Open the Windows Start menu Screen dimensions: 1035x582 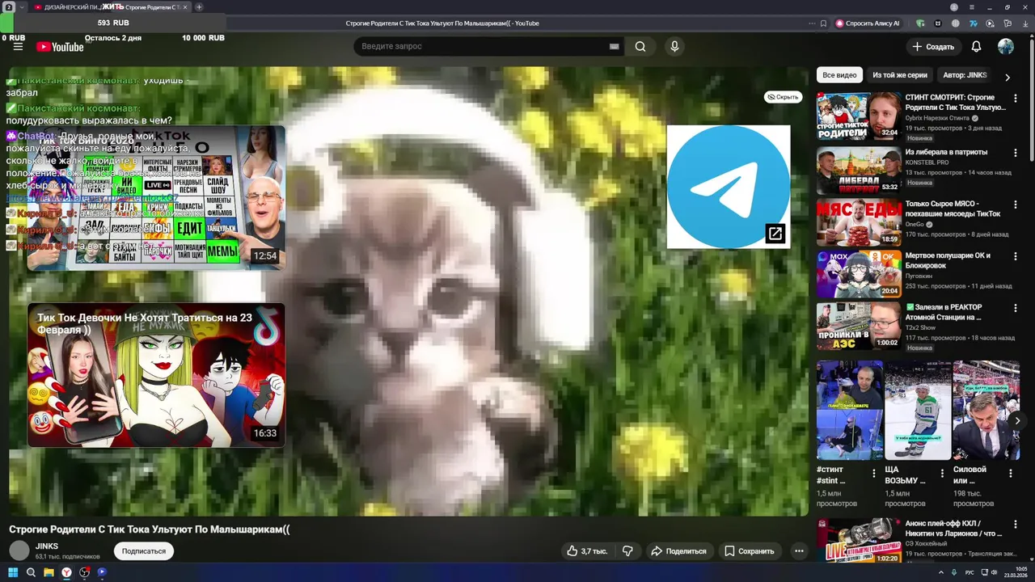tap(11, 572)
